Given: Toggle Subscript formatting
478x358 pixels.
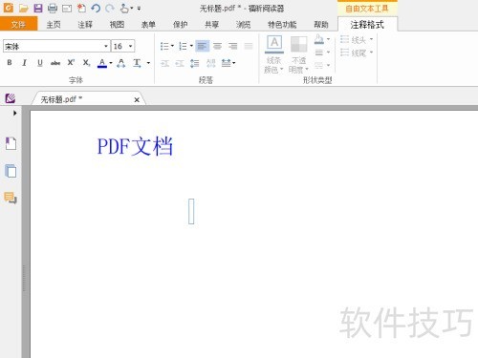Looking at the screenshot, I should pos(86,63).
